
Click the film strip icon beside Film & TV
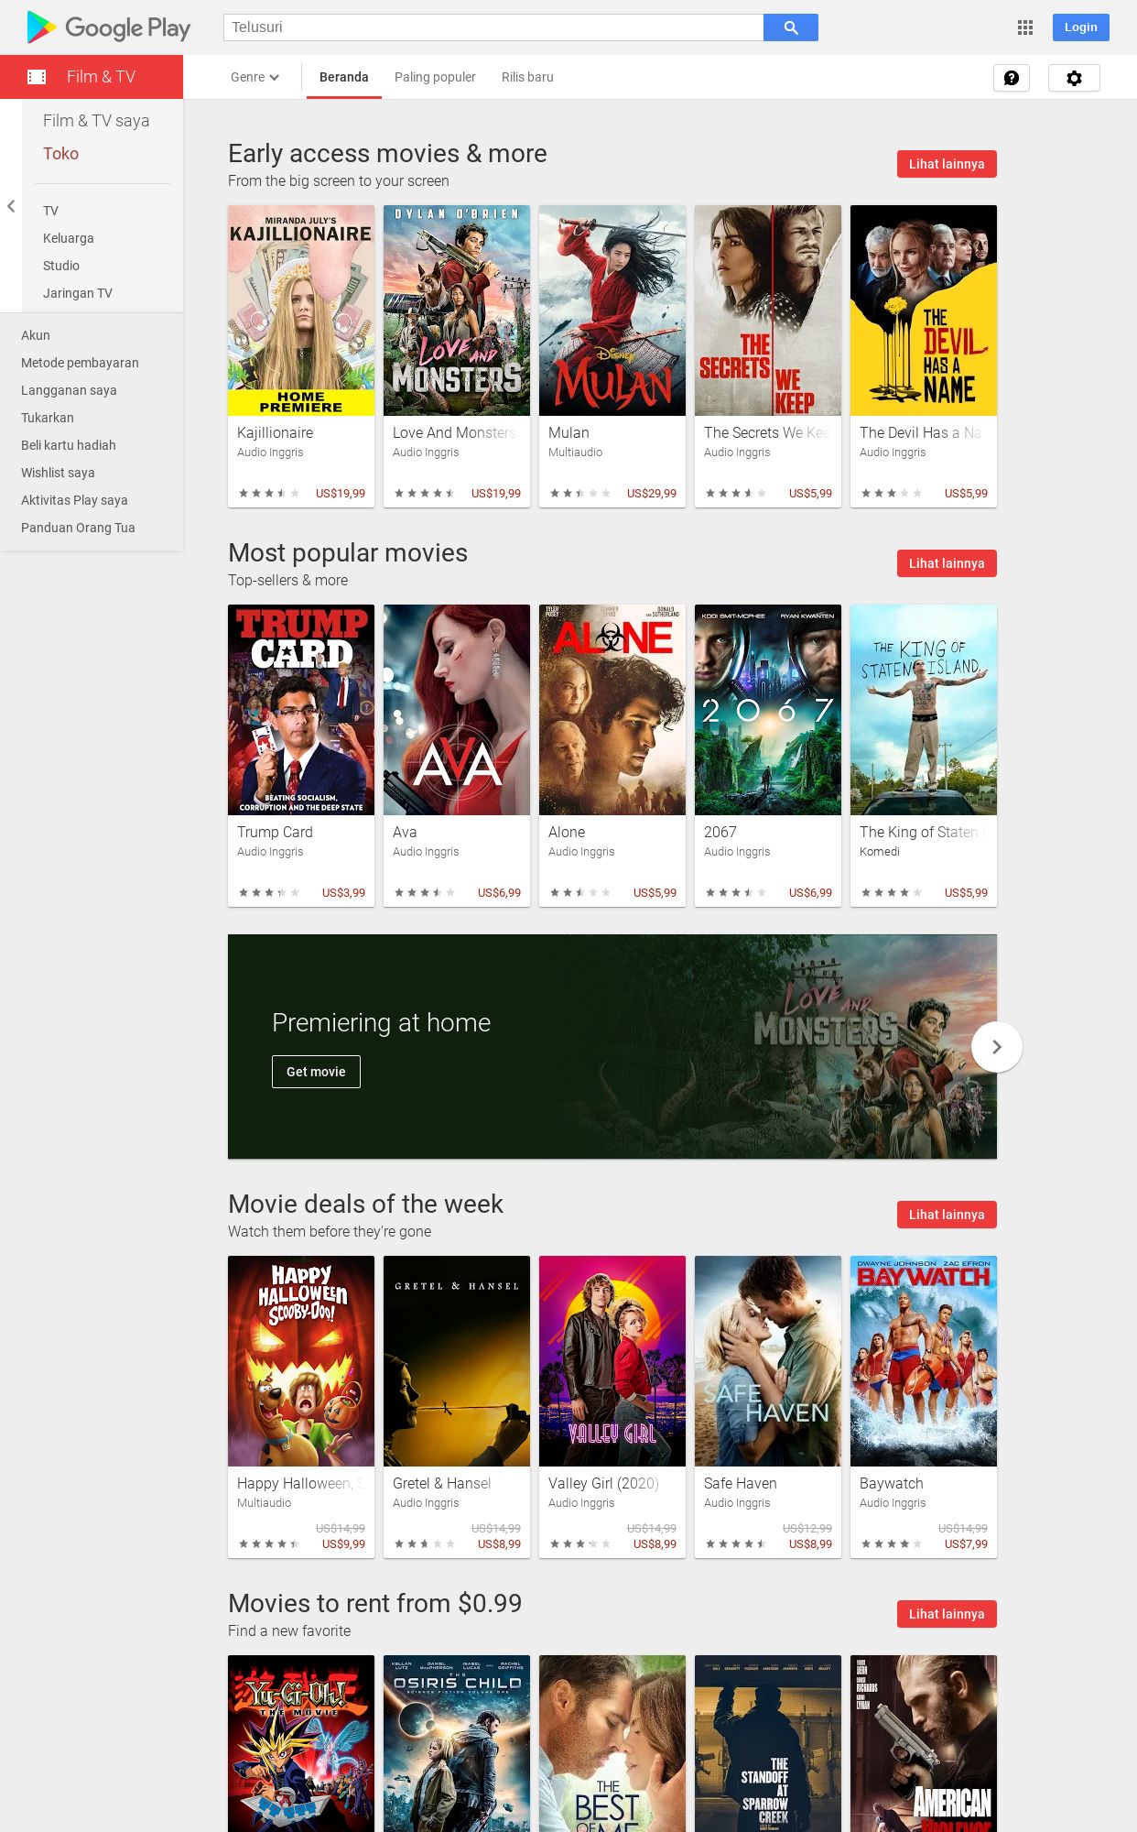click(x=37, y=77)
